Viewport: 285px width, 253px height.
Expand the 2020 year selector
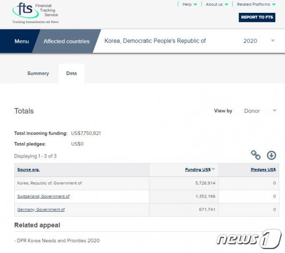click(x=273, y=41)
